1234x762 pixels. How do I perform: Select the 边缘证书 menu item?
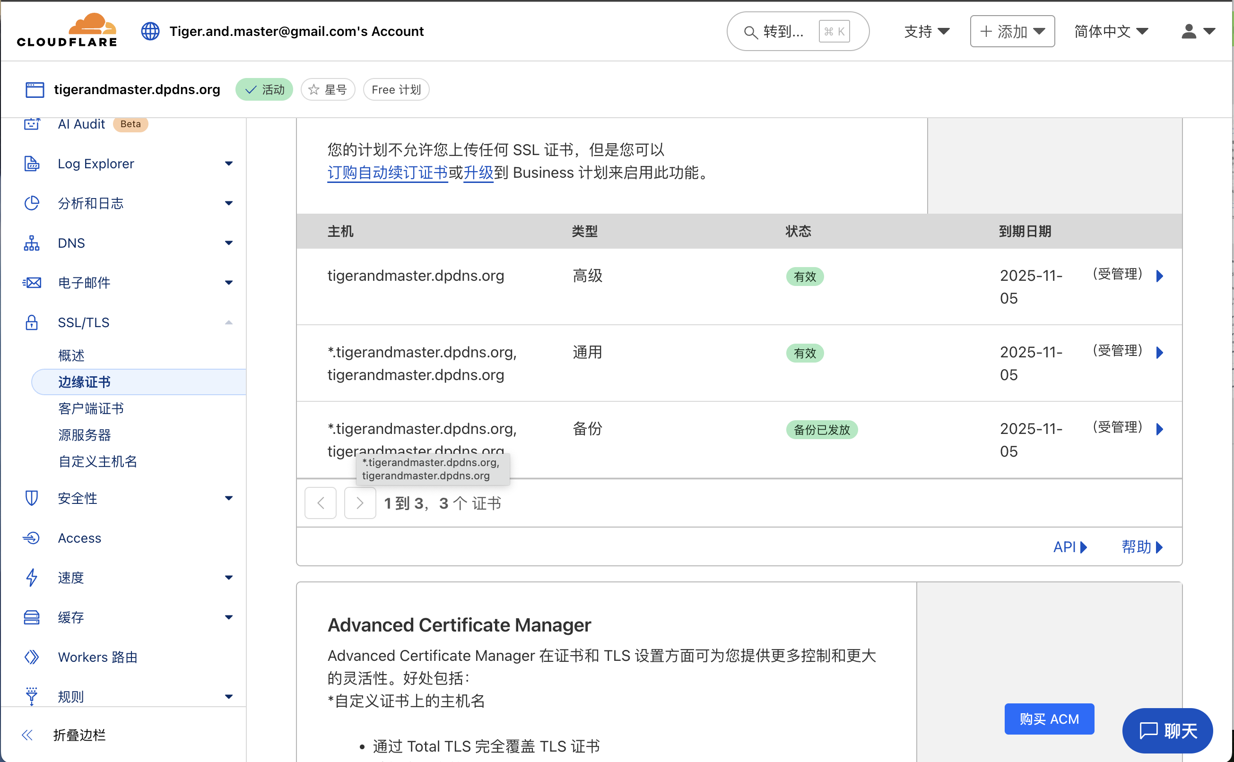tap(139, 382)
